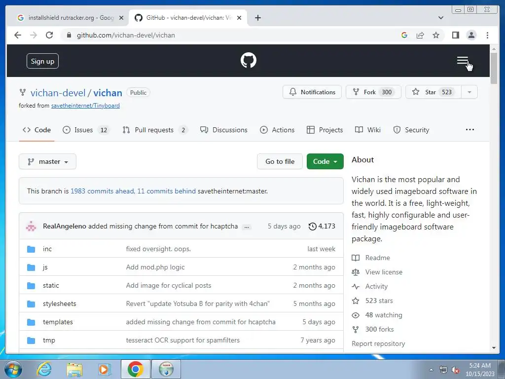Go back in browser history
This screenshot has width=505, height=379.
click(18, 35)
